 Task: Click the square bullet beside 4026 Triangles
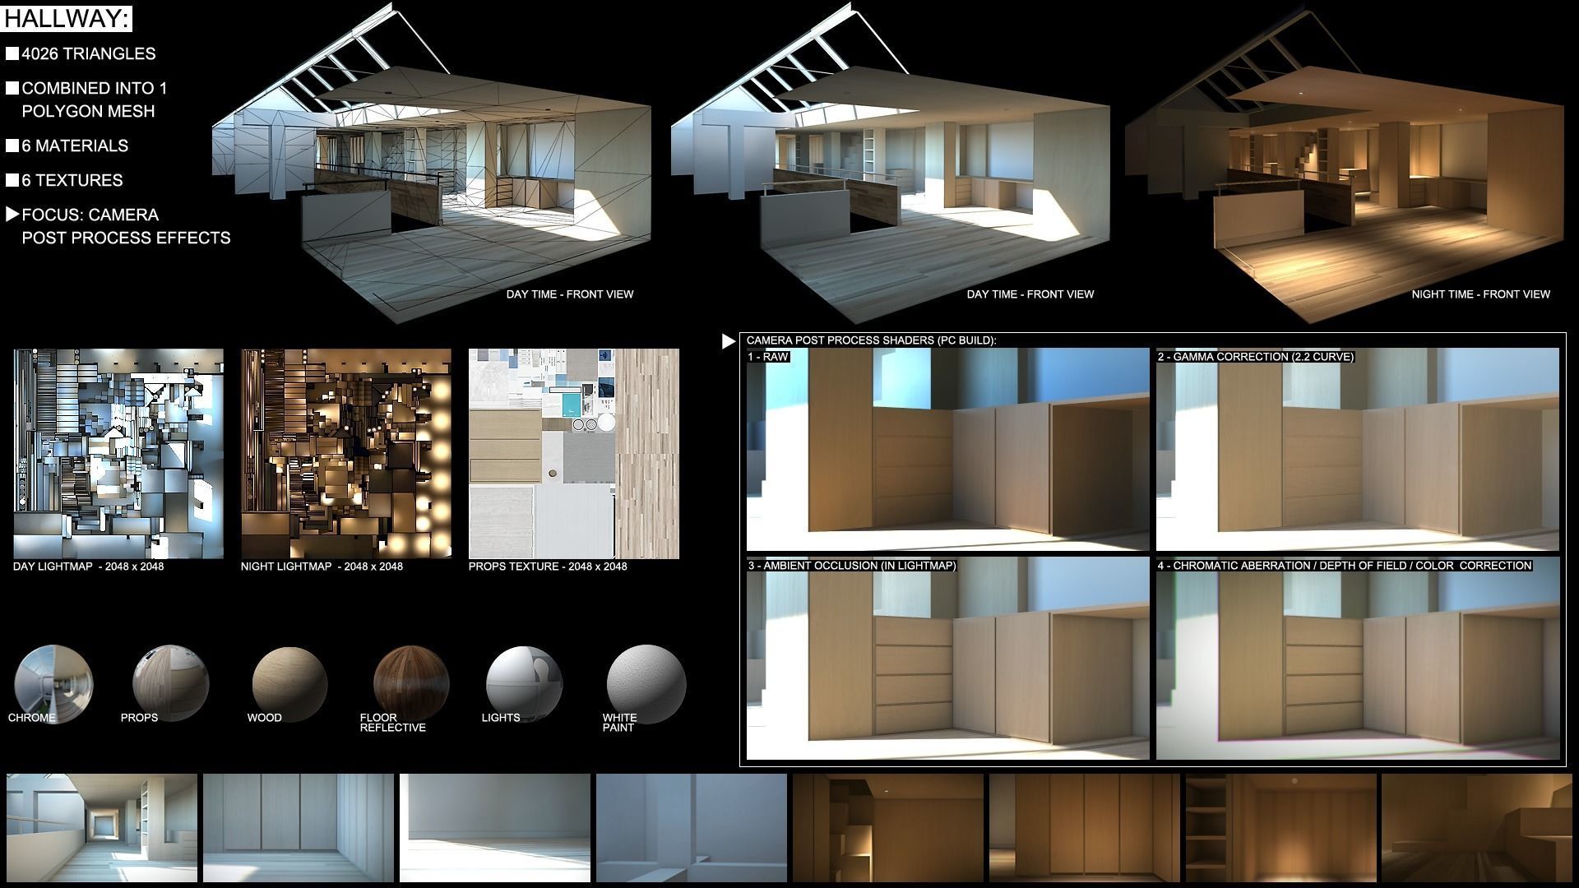click(x=12, y=54)
